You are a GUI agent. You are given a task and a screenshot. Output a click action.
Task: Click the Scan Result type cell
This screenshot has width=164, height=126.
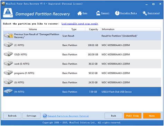pyautogui.click(x=68, y=36)
